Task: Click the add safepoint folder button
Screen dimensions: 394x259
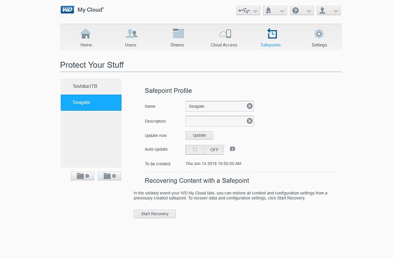Action: tap(110, 176)
